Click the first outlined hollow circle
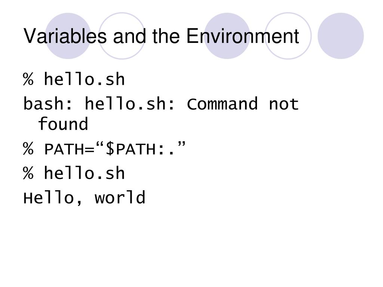The width and height of the screenshot is (383, 287). click(122, 36)
